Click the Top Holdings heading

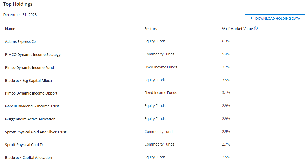coord(18,4)
